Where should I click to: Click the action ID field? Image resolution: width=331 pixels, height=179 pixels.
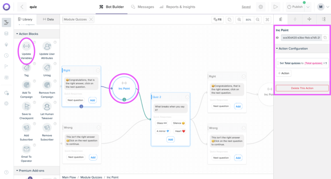301,38
